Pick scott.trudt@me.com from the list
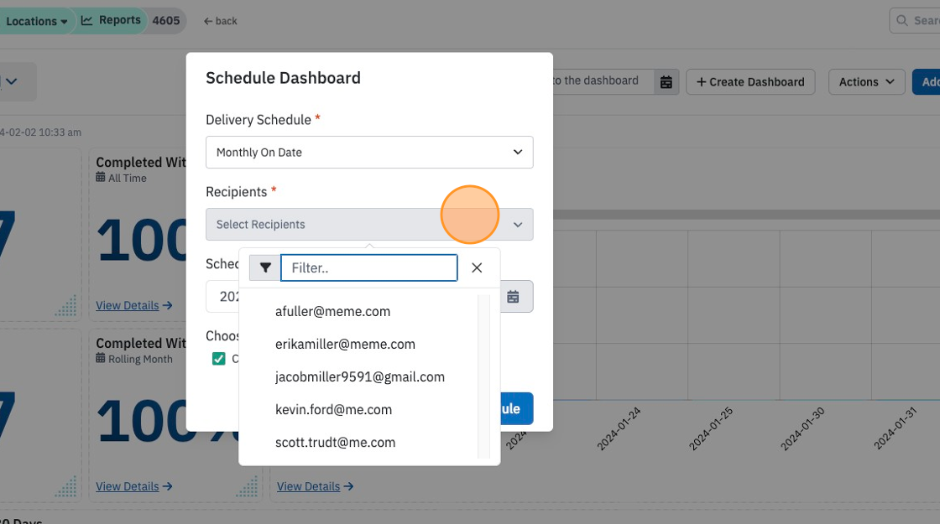The height and width of the screenshot is (524, 940). pos(335,443)
